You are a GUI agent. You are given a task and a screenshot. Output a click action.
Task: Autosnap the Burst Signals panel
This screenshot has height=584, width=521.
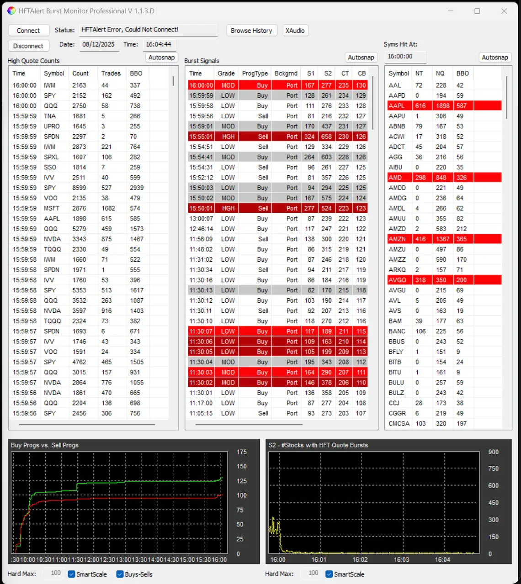(361, 58)
